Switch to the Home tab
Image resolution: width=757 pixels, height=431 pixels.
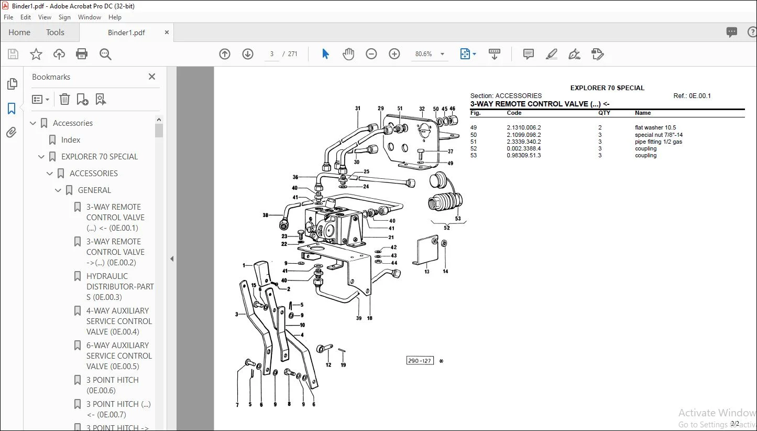pos(19,33)
